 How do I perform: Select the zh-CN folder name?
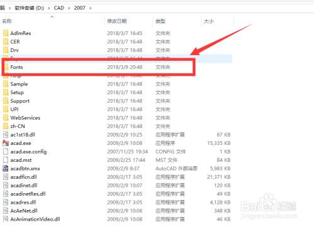[x=18, y=126]
